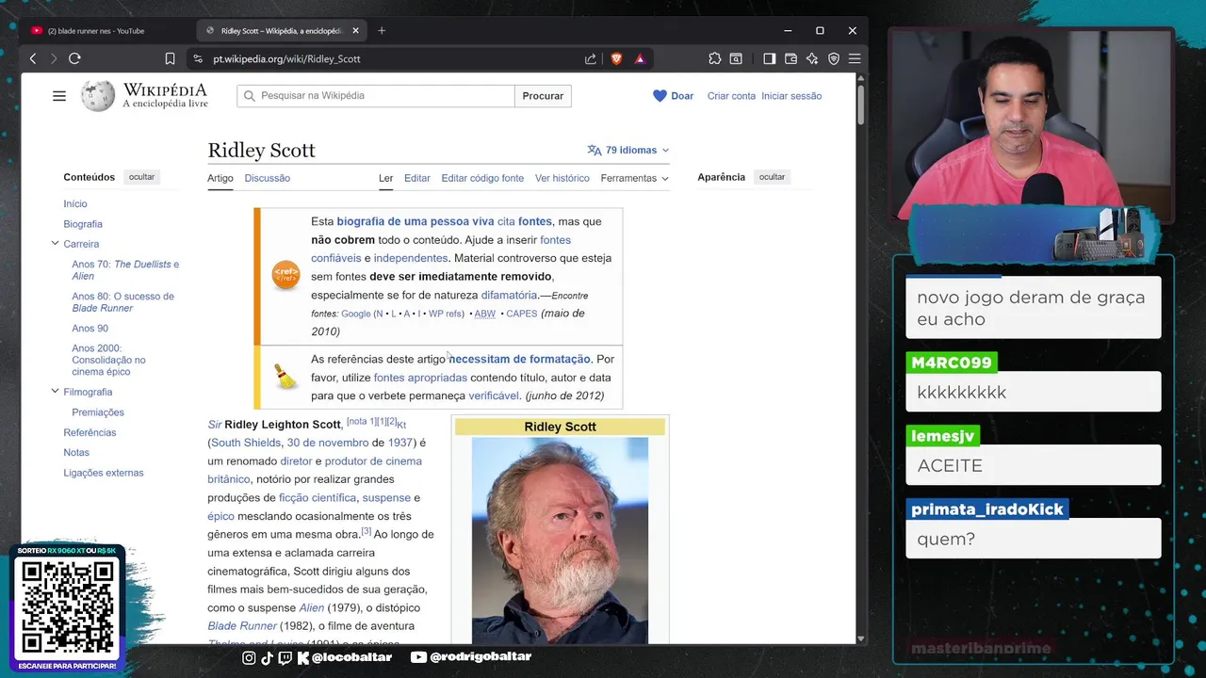Toggle the browser sidebar panel
Viewport: 1206px width, 678px height.
pyautogui.click(x=770, y=58)
